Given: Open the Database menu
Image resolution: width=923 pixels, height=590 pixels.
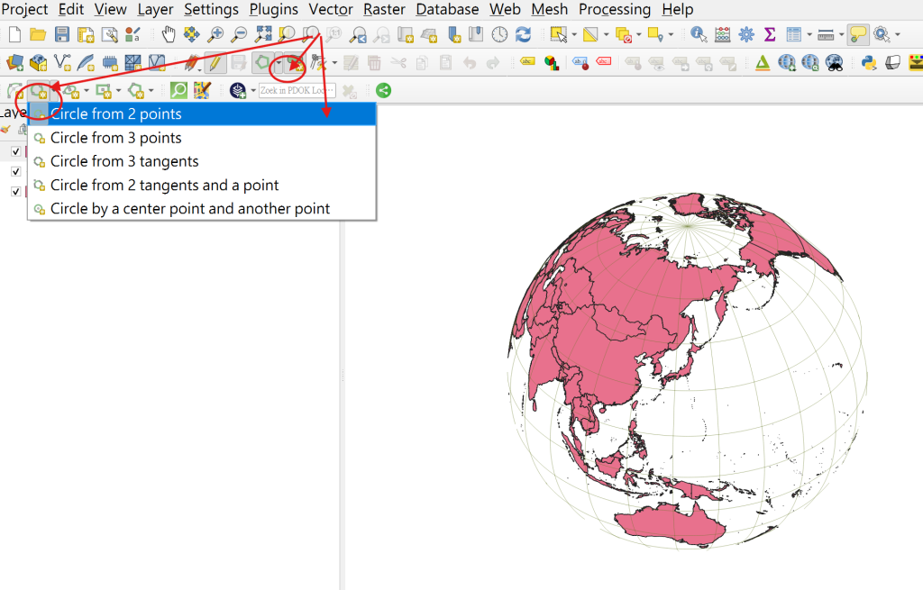Looking at the screenshot, I should point(447,9).
